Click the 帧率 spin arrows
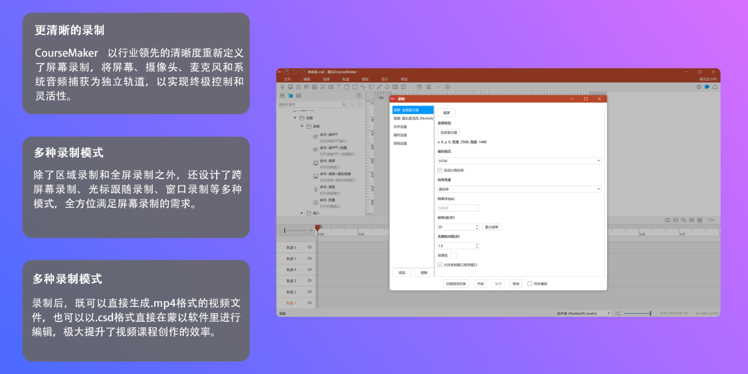Image resolution: width=748 pixels, height=374 pixels. pyautogui.click(x=477, y=227)
